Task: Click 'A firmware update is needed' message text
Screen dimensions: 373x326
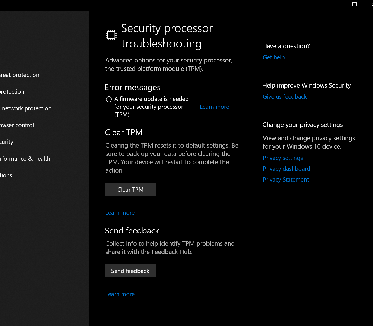Action: click(151, 107)
